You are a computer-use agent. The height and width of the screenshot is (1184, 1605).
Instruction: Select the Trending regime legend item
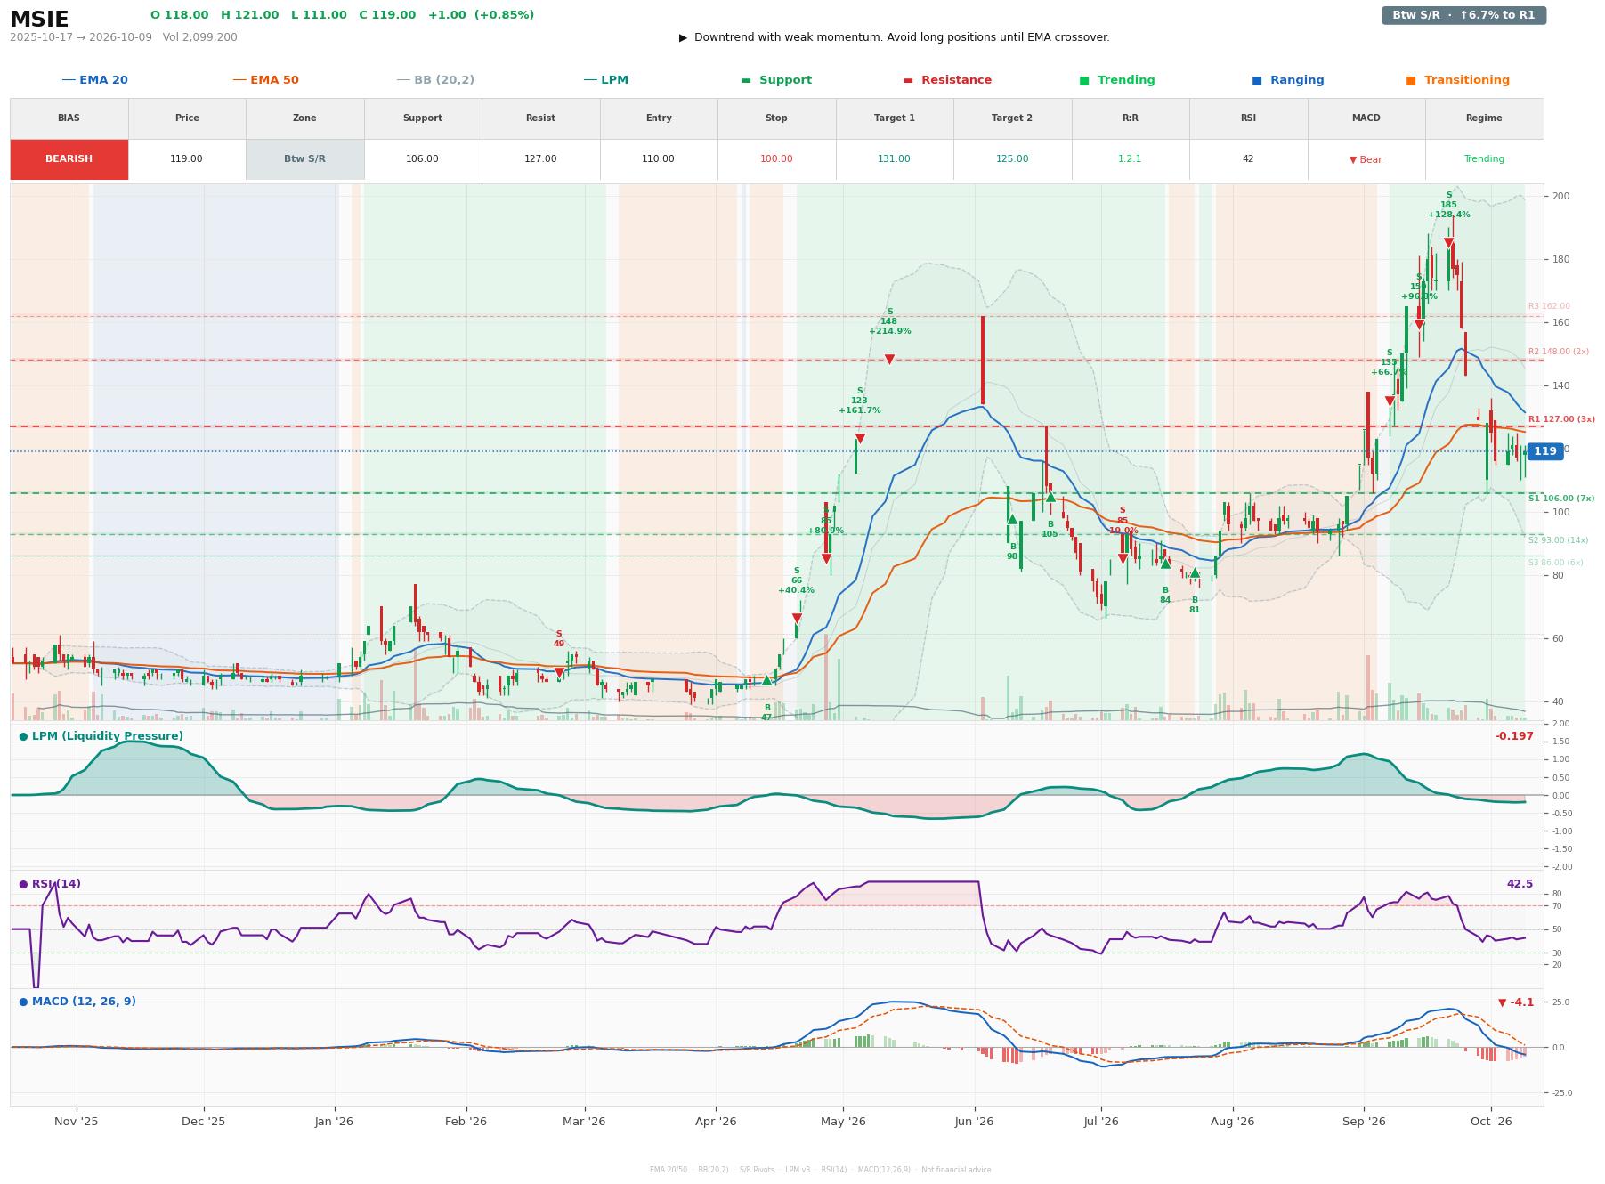coord(1117,80)
